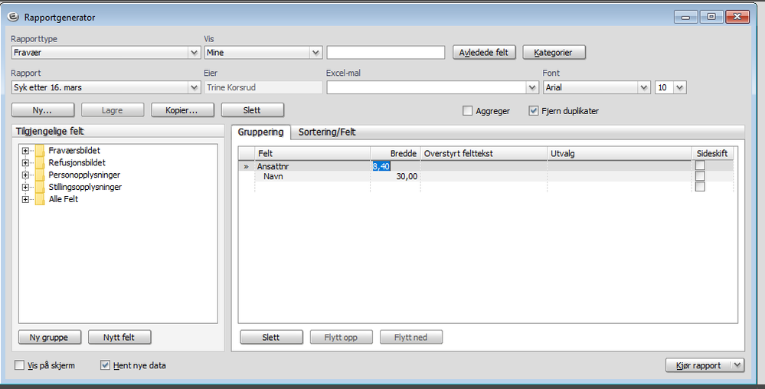Uncheck Fjern duplikater
Screen dimensions: 765x389
[x=533, y=111]
